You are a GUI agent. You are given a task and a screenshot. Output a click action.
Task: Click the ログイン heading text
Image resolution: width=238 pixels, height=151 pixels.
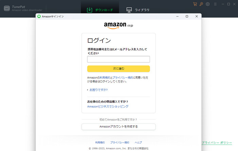pos(99,40)
